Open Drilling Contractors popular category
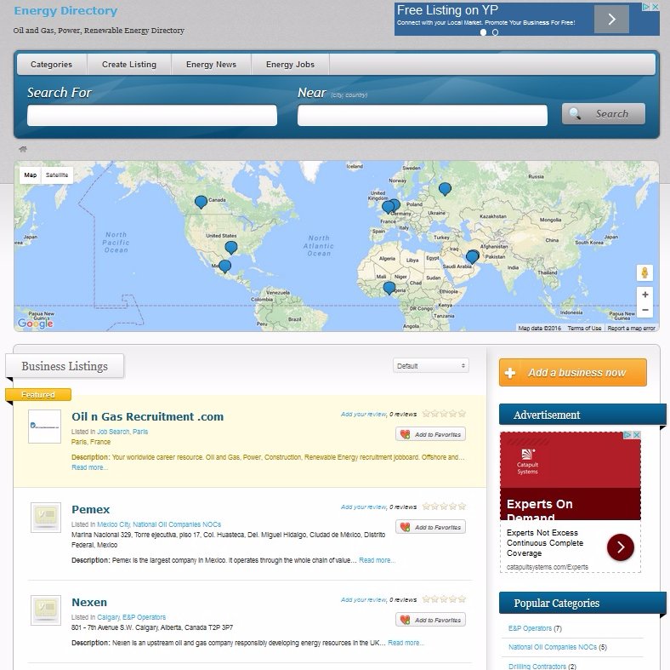The image size is (670, 670). pos(537,666)
